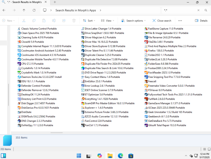
Task: Close the Search Results tab
Action: [x=46, y=2]
